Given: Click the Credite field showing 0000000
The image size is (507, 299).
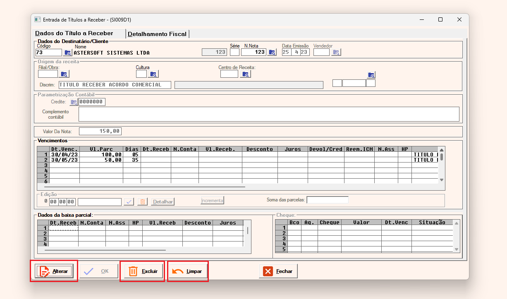Looking at the screenshot, I should tap(92, 102).
